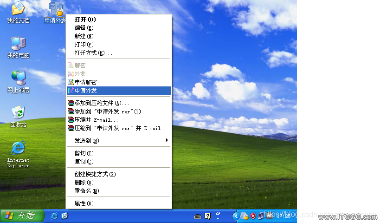This screenshot has width=380, height=223.
Task: Choose 重命名(M) in the context menu
Action: click(119, 191)
